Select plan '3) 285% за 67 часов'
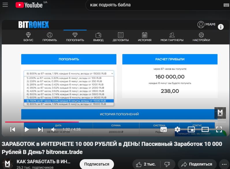Image resolution: width=230 pixels, height=169 pixels. (69, 85)
